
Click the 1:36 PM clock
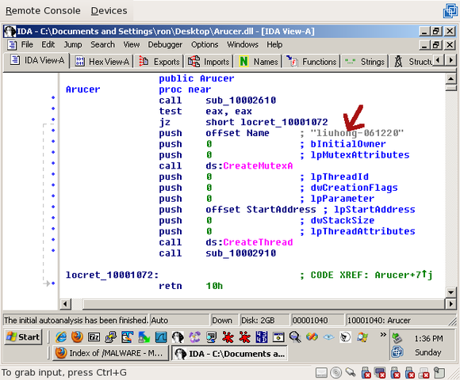[428, 339]
